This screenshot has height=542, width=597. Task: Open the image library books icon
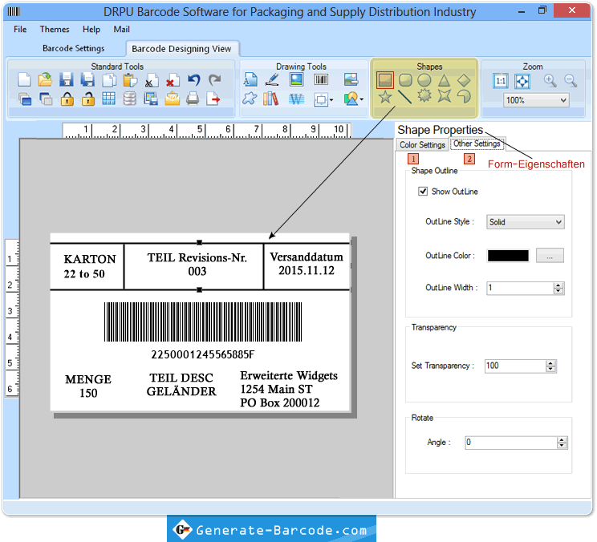coord(270,99)
